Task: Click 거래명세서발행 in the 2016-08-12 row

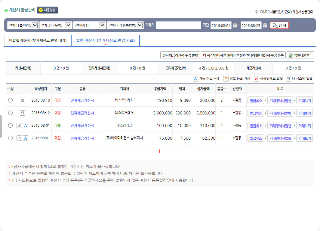Action: pyautogui.click(x=280, y=113)
